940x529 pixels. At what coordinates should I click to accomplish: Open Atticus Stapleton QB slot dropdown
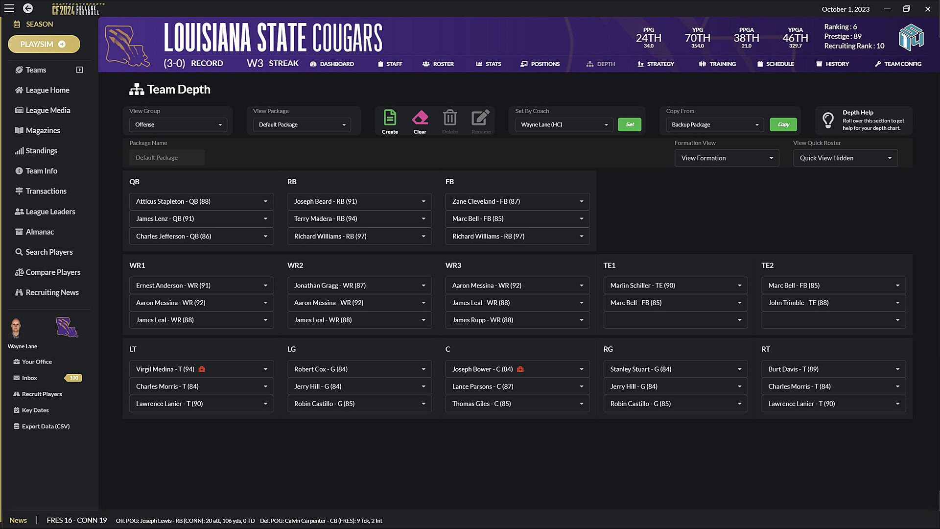point(201,201)
